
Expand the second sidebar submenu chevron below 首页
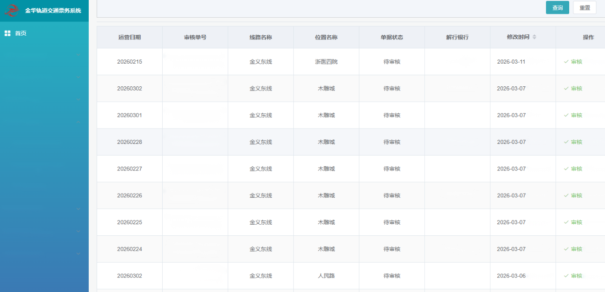(x=78, y=77)
